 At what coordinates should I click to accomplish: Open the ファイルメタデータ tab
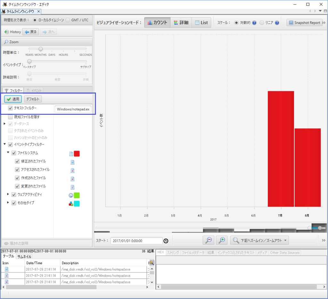click(193, 253)
